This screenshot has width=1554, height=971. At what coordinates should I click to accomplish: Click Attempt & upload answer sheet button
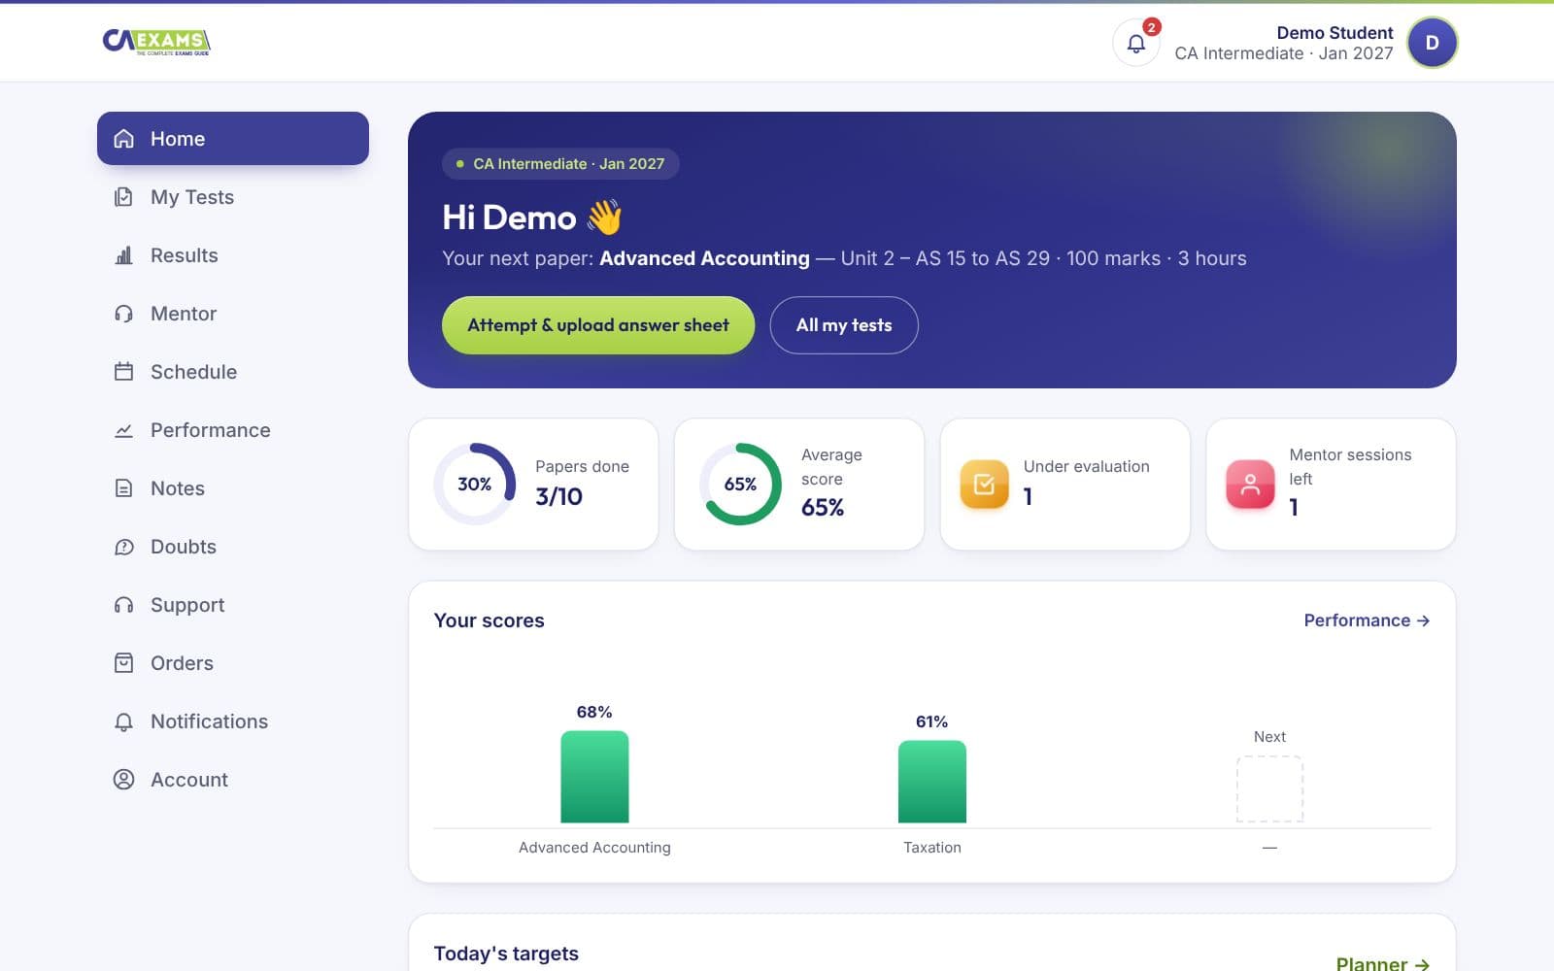(x=598, y=325)
